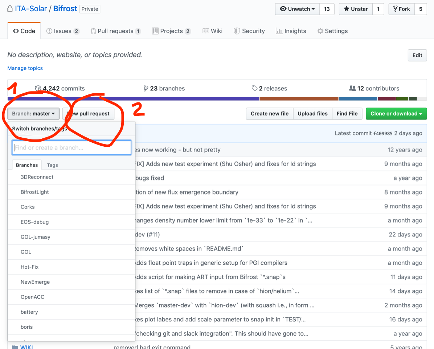Click the commits history clock icon
The width and height of the screenshot is (434, 349).
pos(38,88)
